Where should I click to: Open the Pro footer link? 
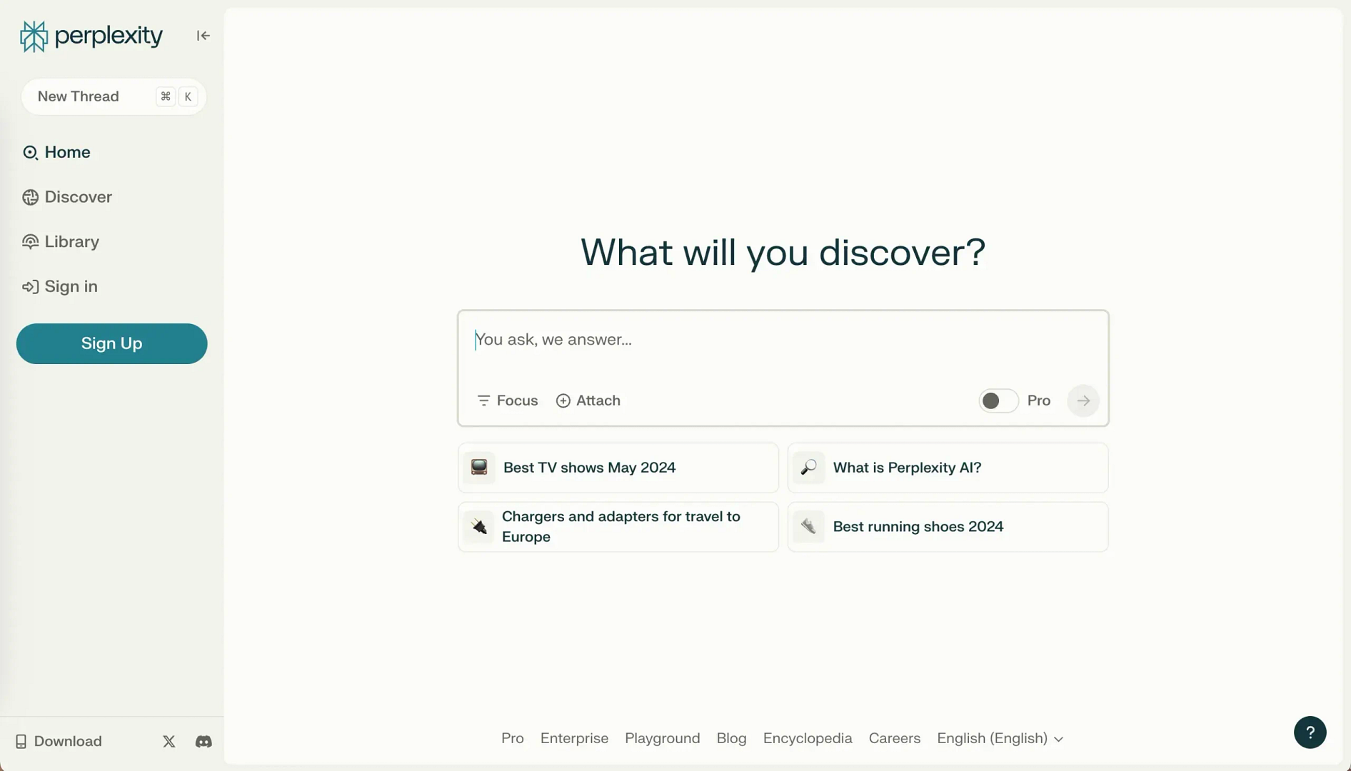tap(513, 738)
